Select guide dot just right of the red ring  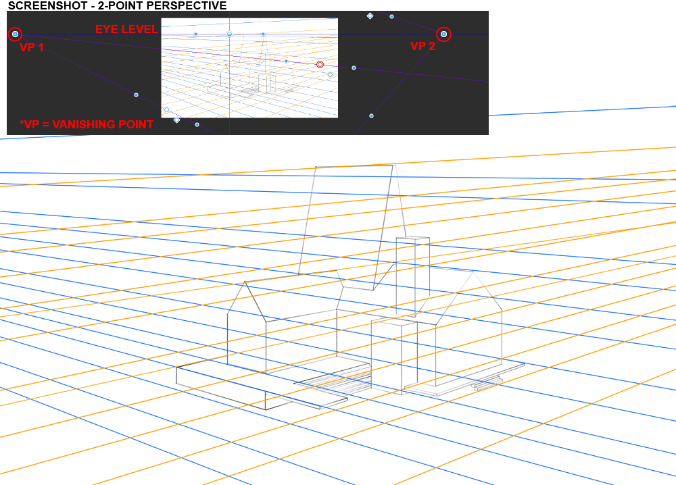coord(354,68)
